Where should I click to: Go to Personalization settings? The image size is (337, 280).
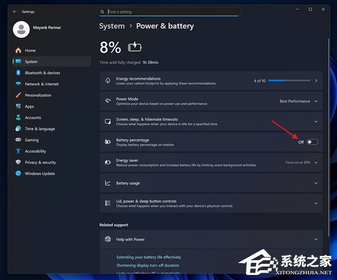[x=52, y=95]
